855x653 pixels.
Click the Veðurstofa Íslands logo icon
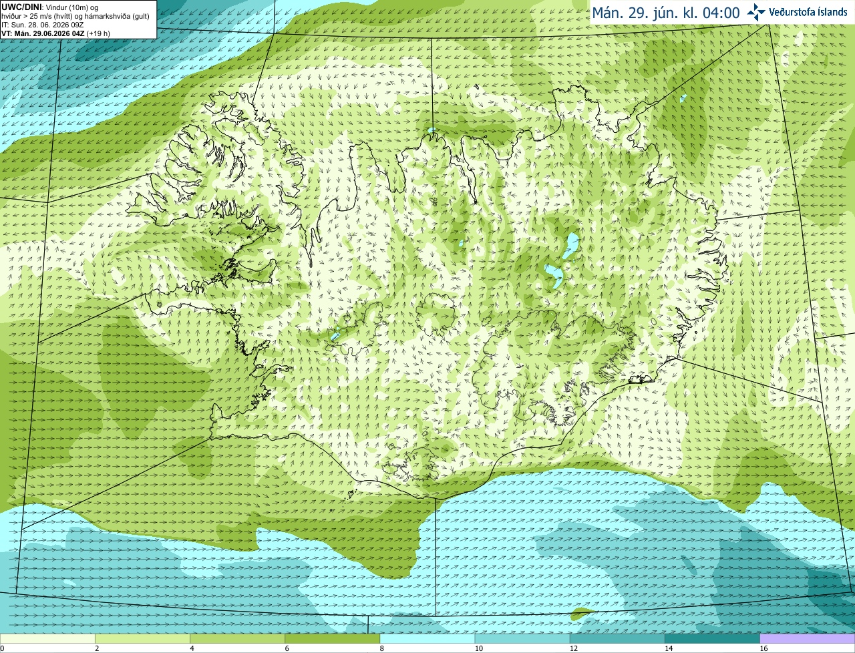click(x=755, y=11)
